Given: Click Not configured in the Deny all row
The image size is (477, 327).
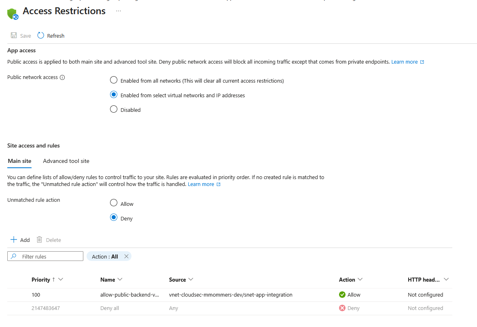Looking at the screenshot, I should tap(425, 308).
